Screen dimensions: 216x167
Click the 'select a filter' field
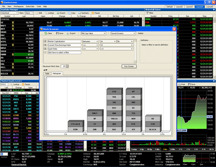(64, 52)
